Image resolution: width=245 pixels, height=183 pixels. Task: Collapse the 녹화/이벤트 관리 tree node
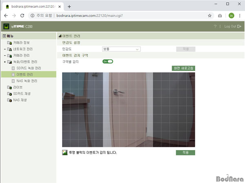click(x=4, y=62)
